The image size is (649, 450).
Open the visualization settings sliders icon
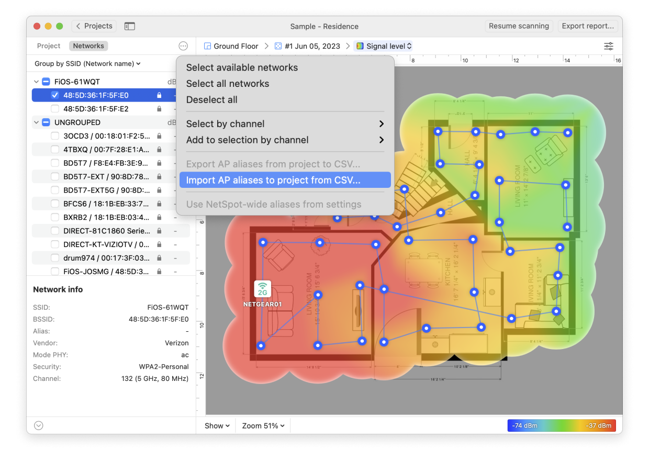click(x=609, y=46)
